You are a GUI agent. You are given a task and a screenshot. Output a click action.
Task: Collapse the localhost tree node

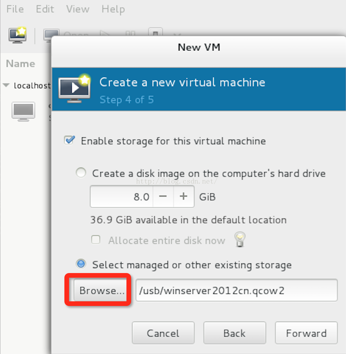coord(6,85)
